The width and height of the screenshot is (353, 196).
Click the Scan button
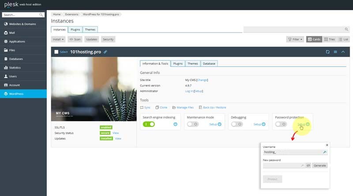pos(75,39)
